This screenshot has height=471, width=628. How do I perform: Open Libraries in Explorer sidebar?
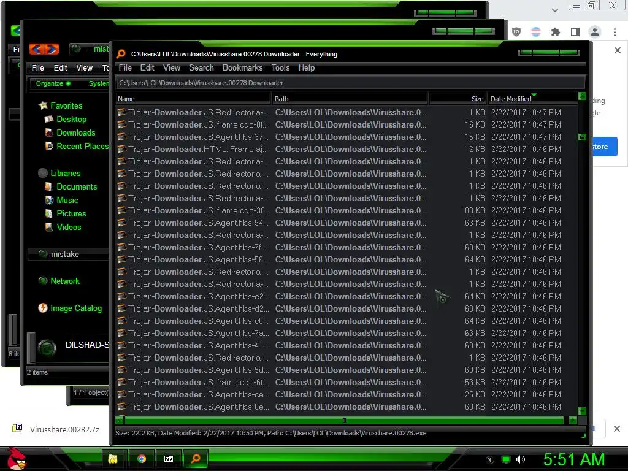pos(65,173)
